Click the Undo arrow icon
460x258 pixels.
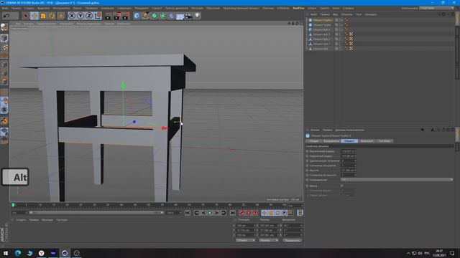pyautogui.click(x=6, y=16)
